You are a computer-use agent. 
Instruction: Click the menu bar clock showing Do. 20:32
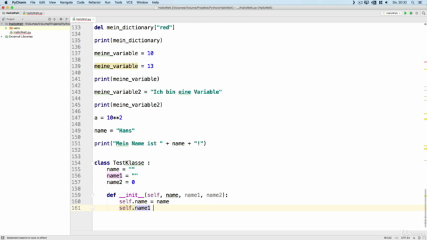[400, 3]
